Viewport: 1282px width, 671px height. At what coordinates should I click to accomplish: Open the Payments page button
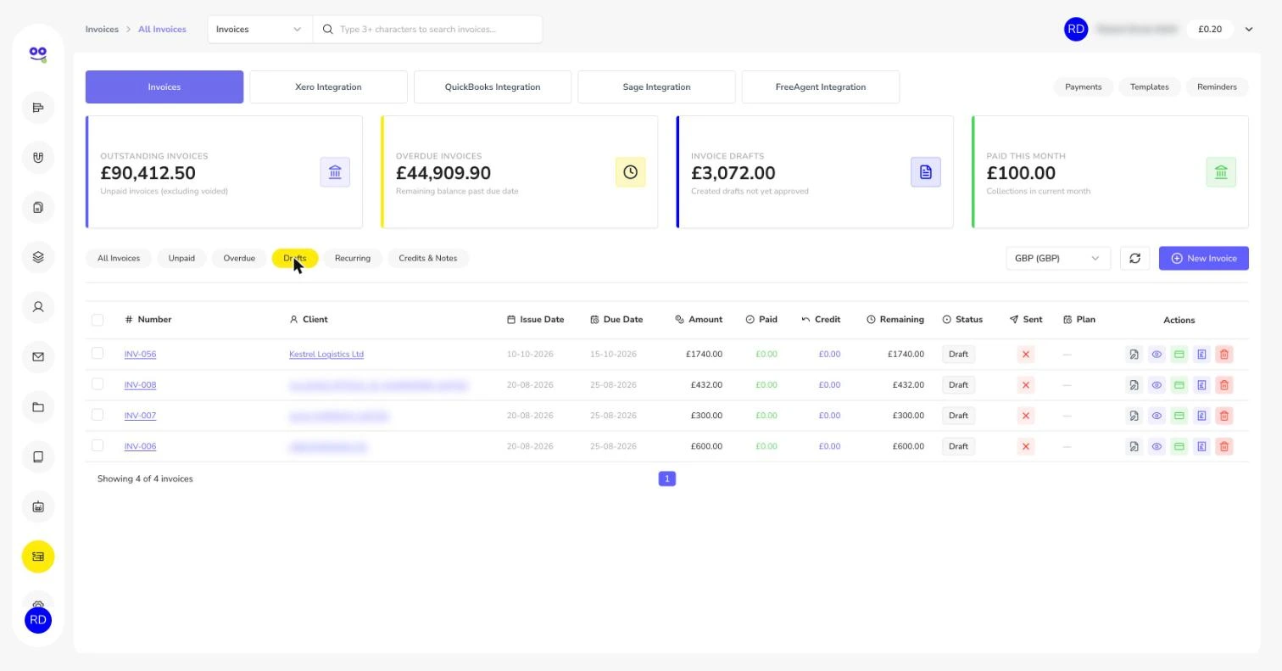pos(1084,87)
